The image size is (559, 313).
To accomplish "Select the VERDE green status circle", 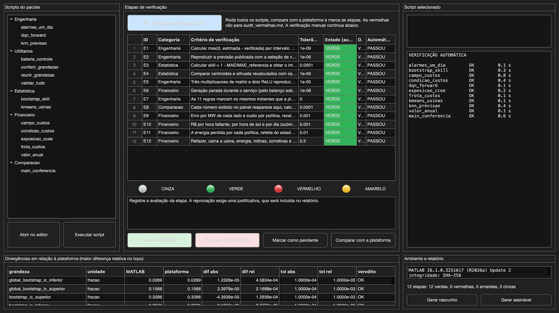I will [211, 189].
